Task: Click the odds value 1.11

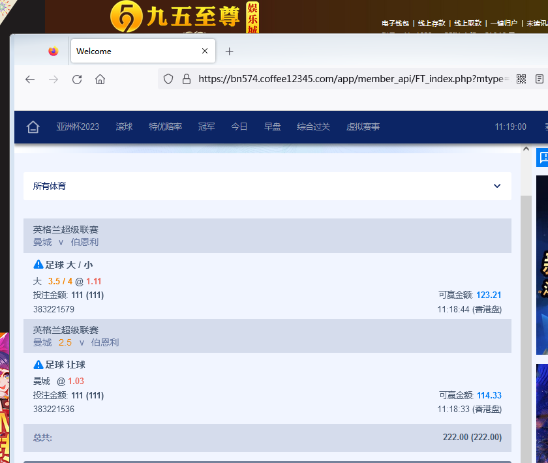Action: [x=94, y=281]
